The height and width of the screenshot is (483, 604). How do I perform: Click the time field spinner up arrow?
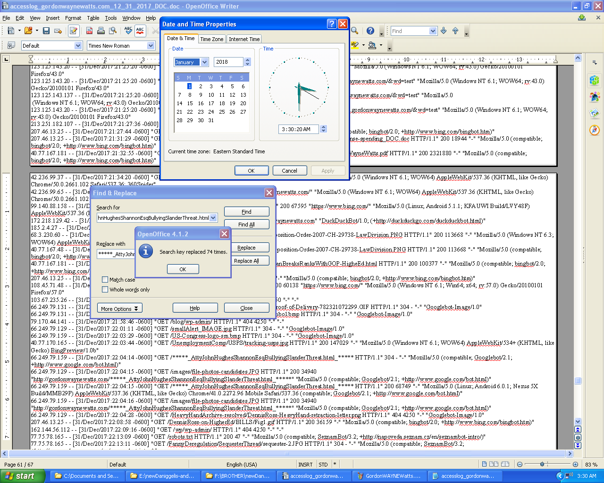coord(323,127)
